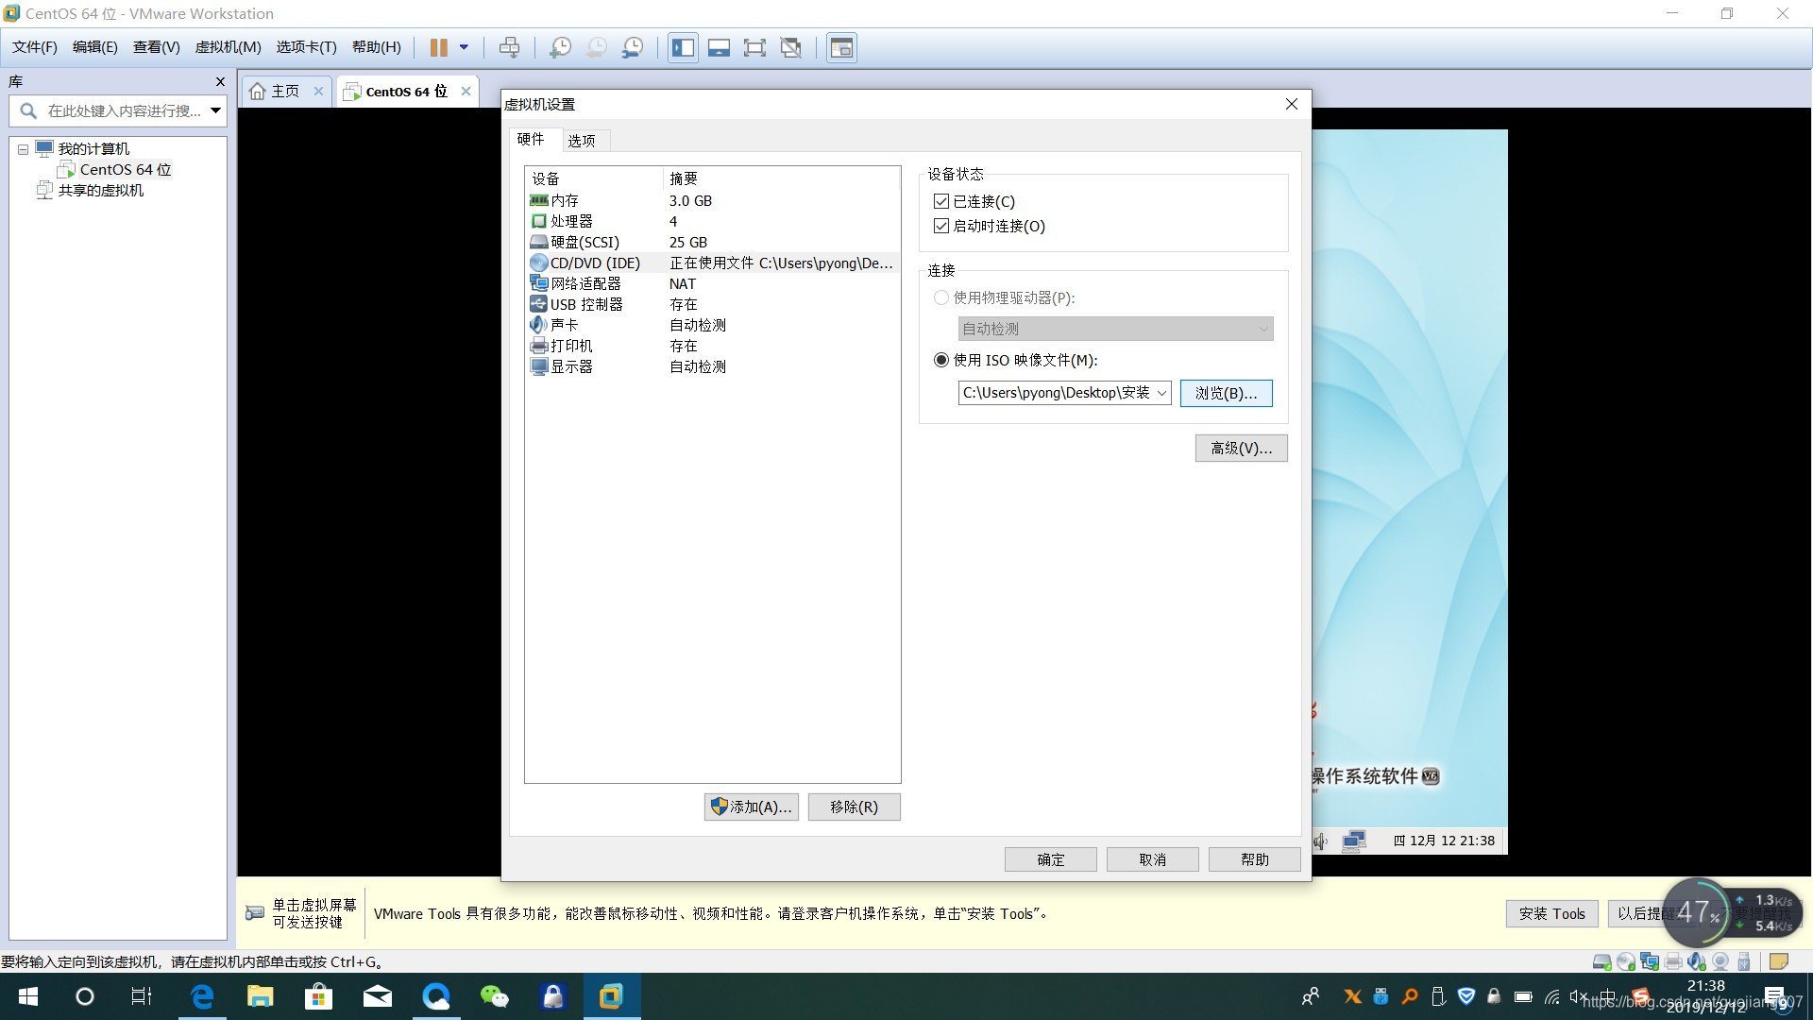The image size is (1813, 1020).
Task: Toggle the 启动时连接(O) checkbox
Action: point(940,226)
